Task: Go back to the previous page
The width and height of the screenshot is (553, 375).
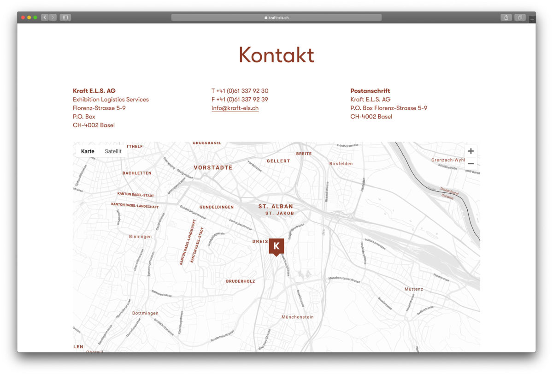Action: (45, 18)
